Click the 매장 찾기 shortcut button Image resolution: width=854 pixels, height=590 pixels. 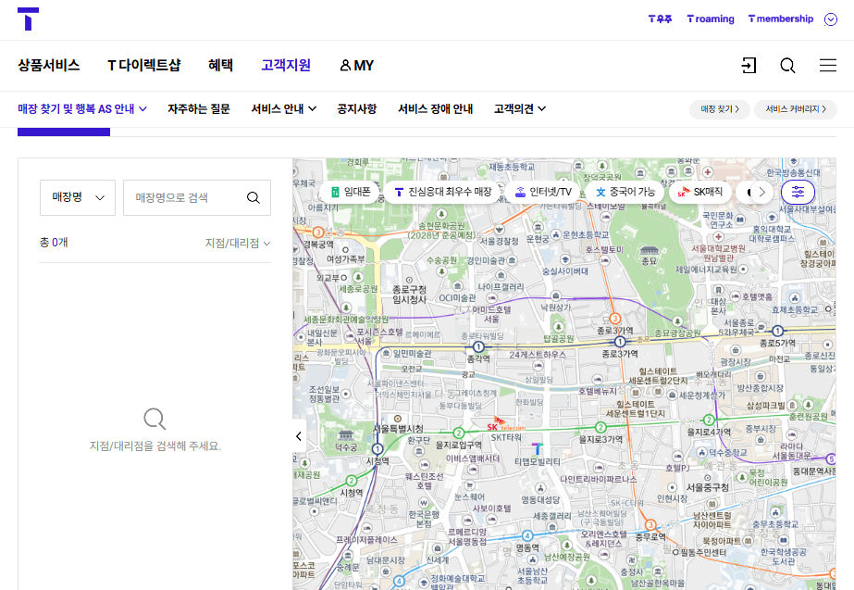[720, 109]
